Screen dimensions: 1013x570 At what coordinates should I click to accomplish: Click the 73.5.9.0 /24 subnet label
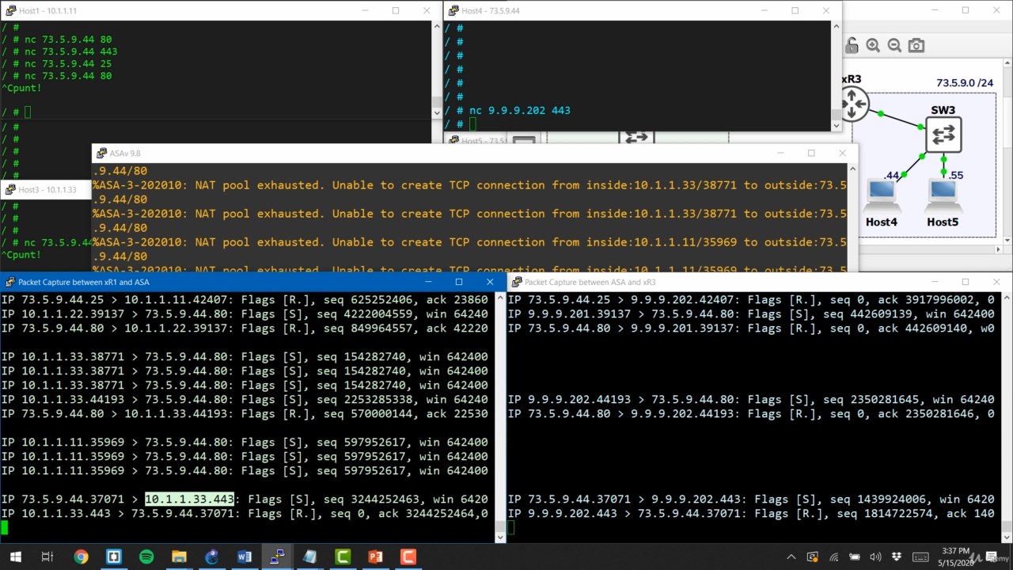coord(965,82)
